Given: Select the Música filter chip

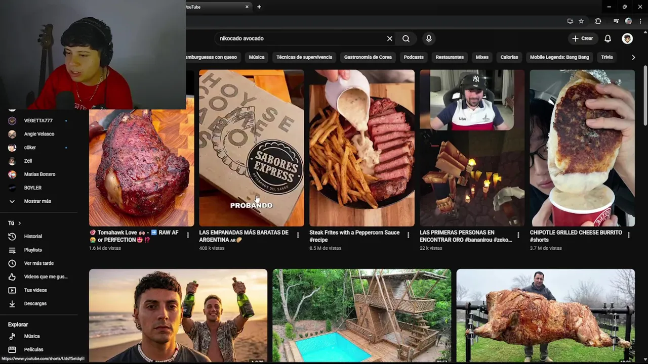Looking at the screenshot, I should pyautogui.click(x=257, y=57).
